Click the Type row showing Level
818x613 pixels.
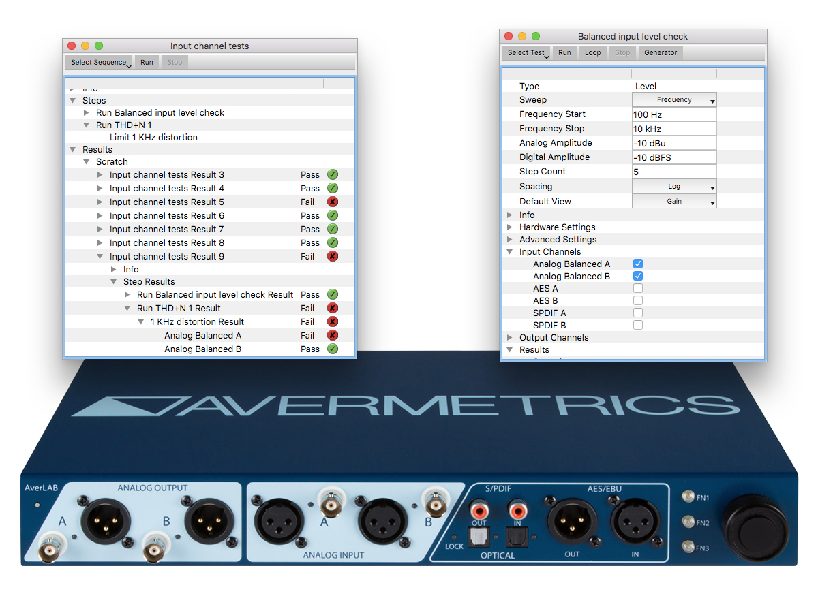pos(633,87)
